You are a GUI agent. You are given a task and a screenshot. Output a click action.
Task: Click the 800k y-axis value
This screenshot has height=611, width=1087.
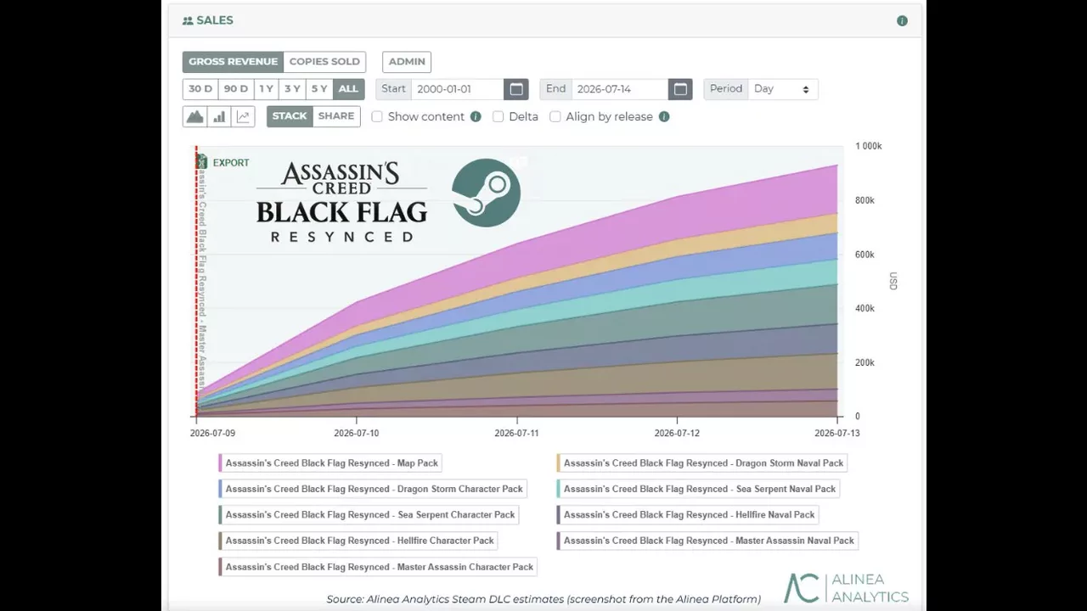[x=865, y=200]
